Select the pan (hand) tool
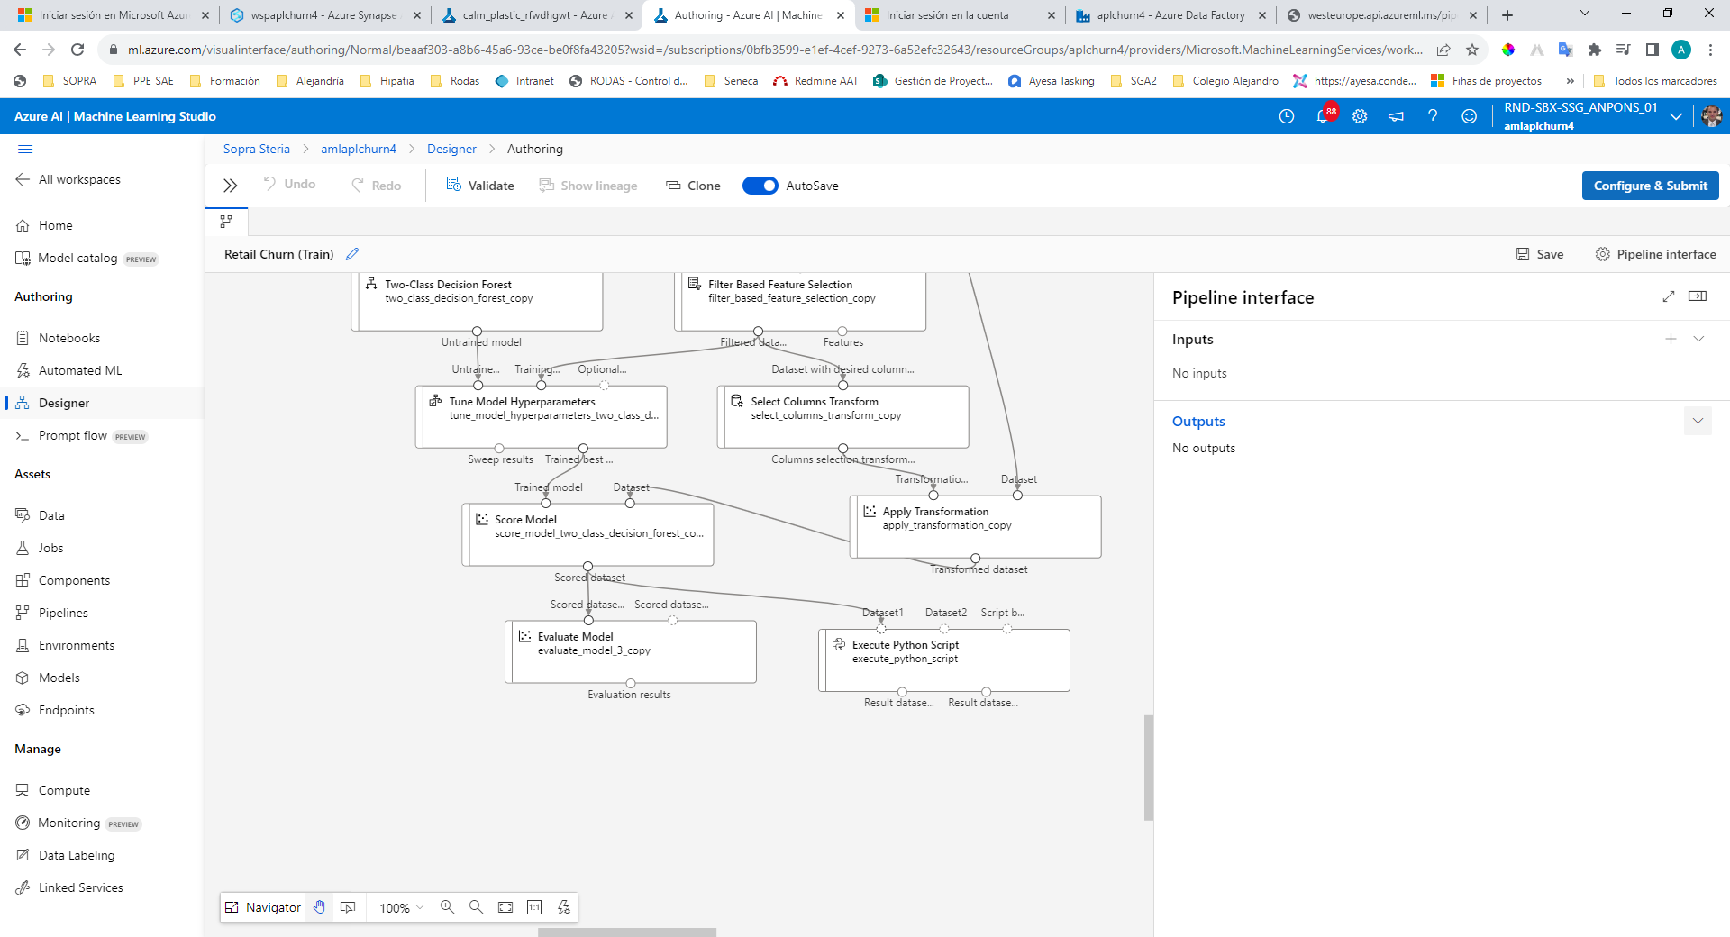Image resolution: width=1730 pixels, height=937 pixels. click(x=319, y=907)
